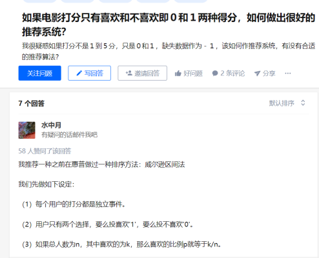The height and width of the screenshot is (258, 319).
Task: Open author 水中月's profile link
Action: tap(51, 125)
